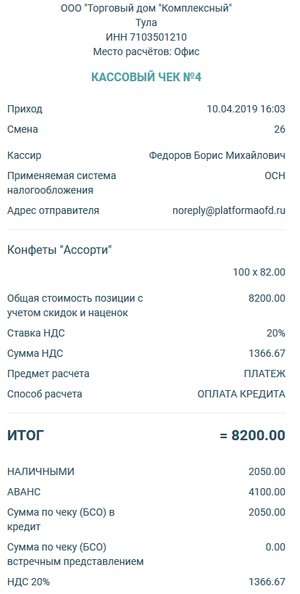Select the Конфеты "Ассорти" item name
Image resolution: width=300 pixels, height=594 pixels.
pyautogui.click(x=59, y=250)
